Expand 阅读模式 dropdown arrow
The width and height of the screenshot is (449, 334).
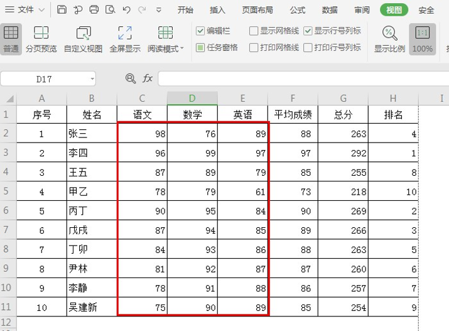click(x=182, y=48)
